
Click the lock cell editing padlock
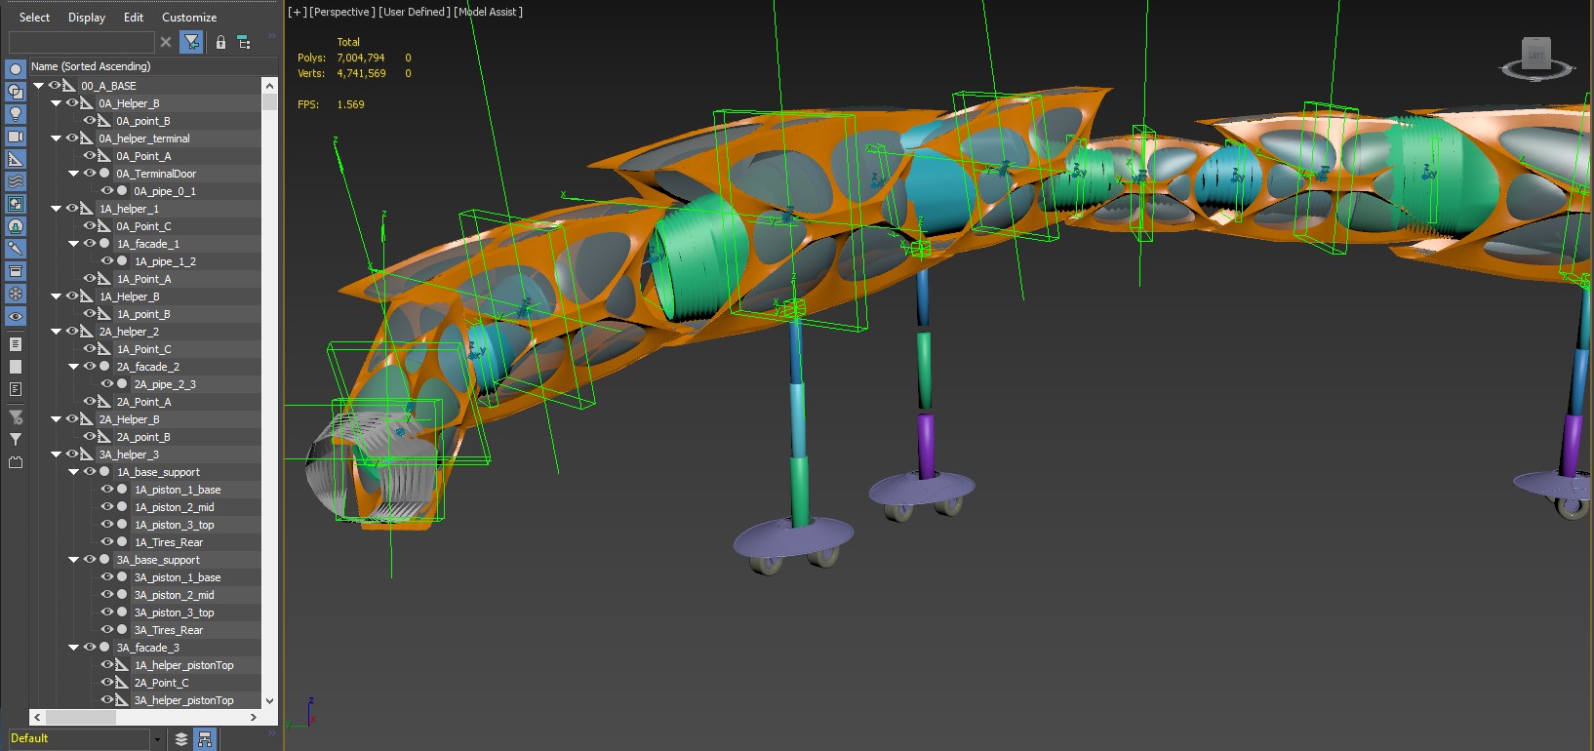pos(220,42)
